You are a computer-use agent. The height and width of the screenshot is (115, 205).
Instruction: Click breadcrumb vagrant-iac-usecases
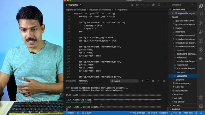click(x=76, y=10)
